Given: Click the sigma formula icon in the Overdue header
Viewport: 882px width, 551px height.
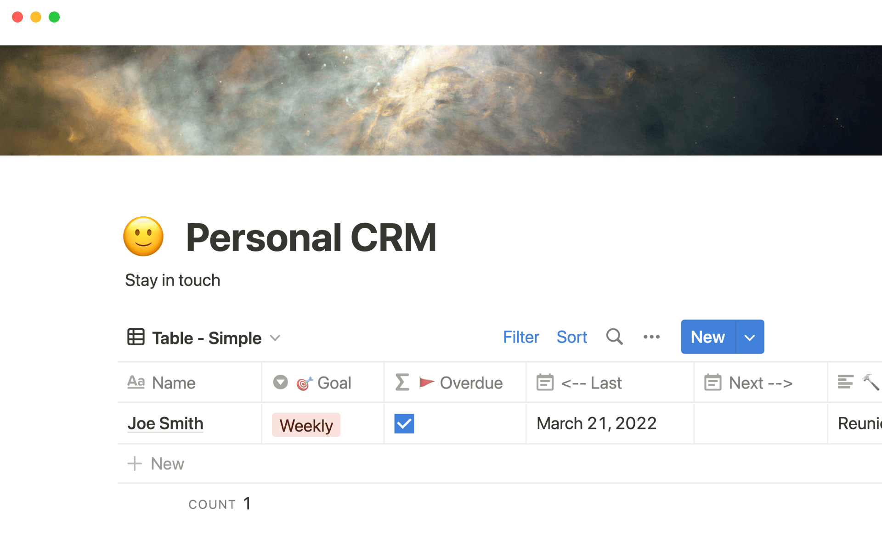Looking at the screenshot, I should pos(402,382).
